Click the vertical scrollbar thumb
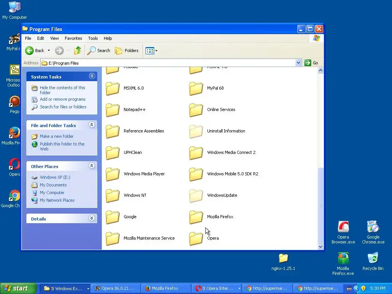This screenshot has height=294, width=392. tap(320, 205)
